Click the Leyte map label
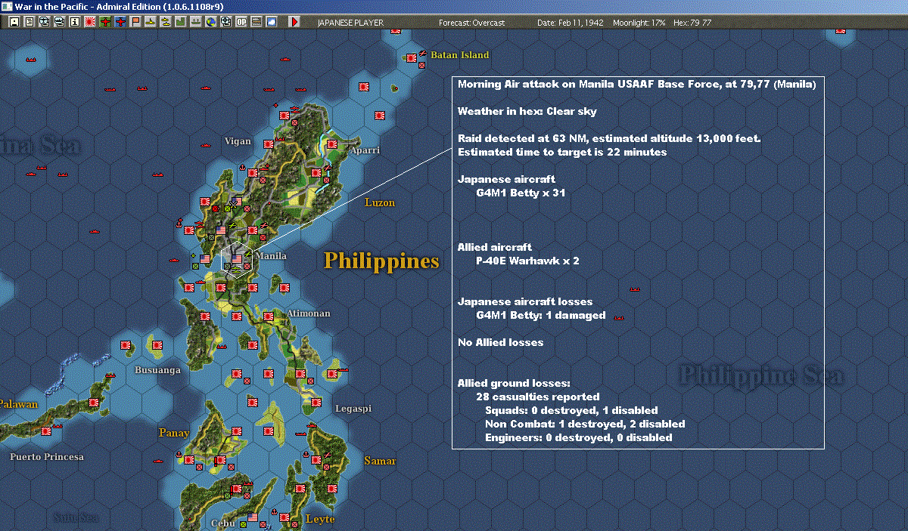908x531 pixels. (x=319, y=519)
